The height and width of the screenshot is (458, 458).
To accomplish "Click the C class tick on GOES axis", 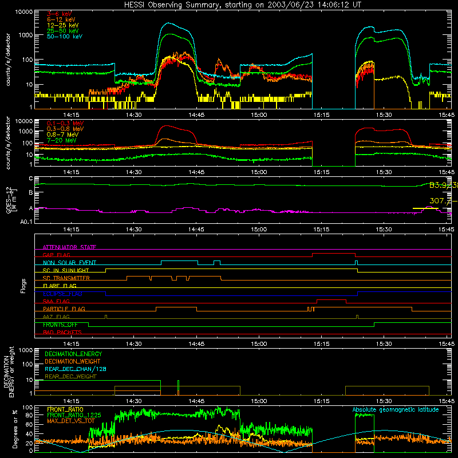I will tap(31, 179).
